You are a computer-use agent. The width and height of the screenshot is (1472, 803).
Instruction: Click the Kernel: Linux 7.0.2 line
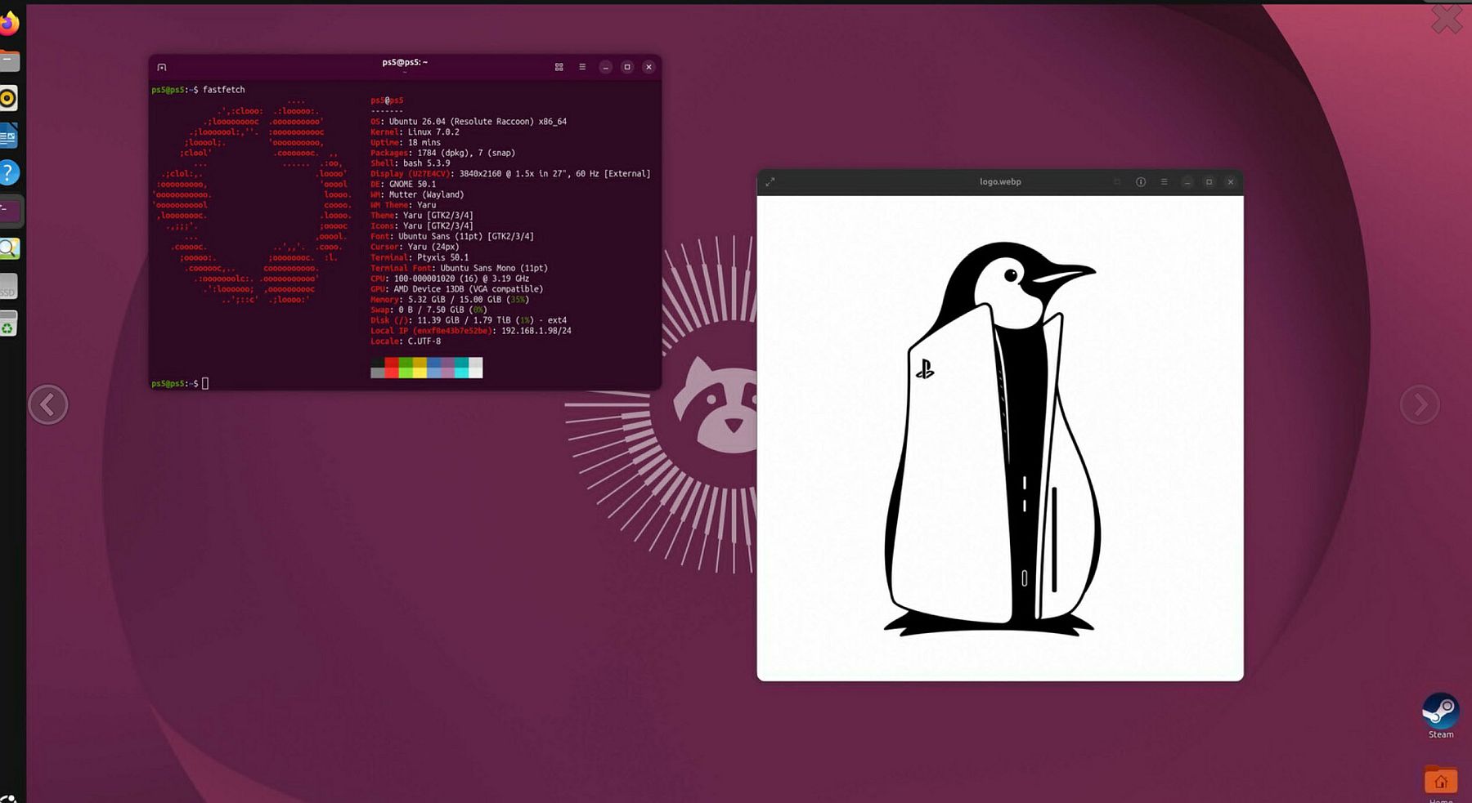click(415, 132)
